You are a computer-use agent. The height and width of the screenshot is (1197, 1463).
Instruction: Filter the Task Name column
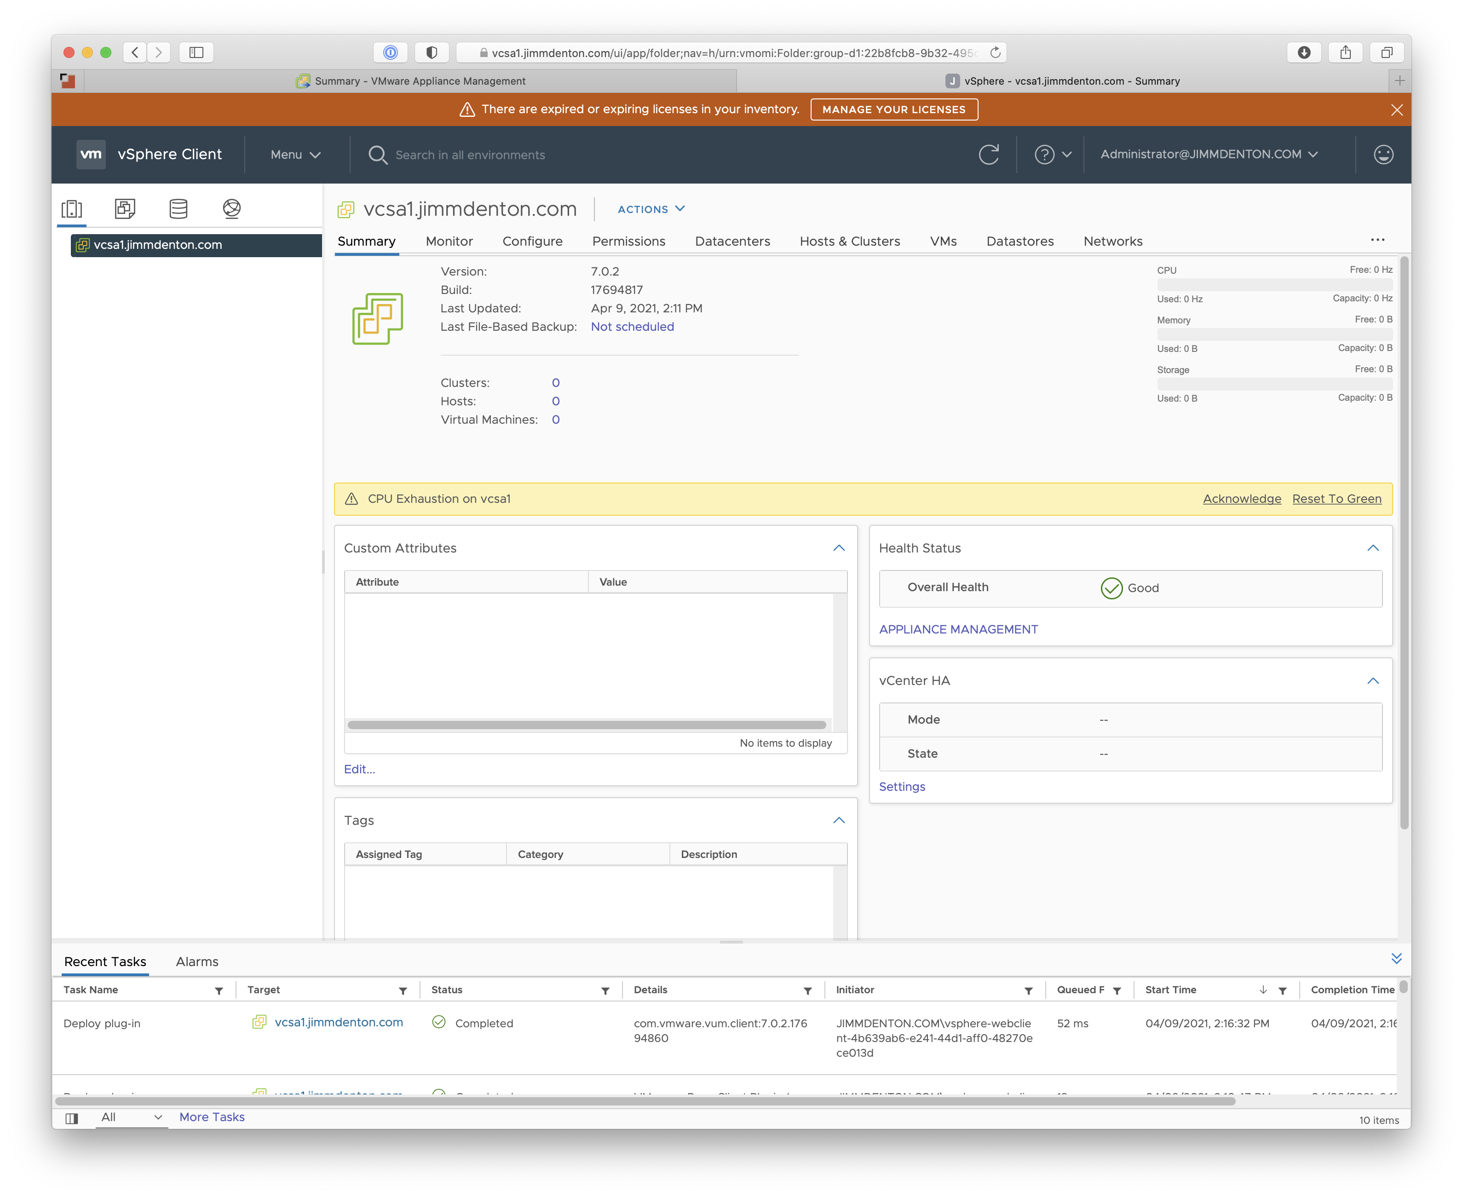click(219, 990)
